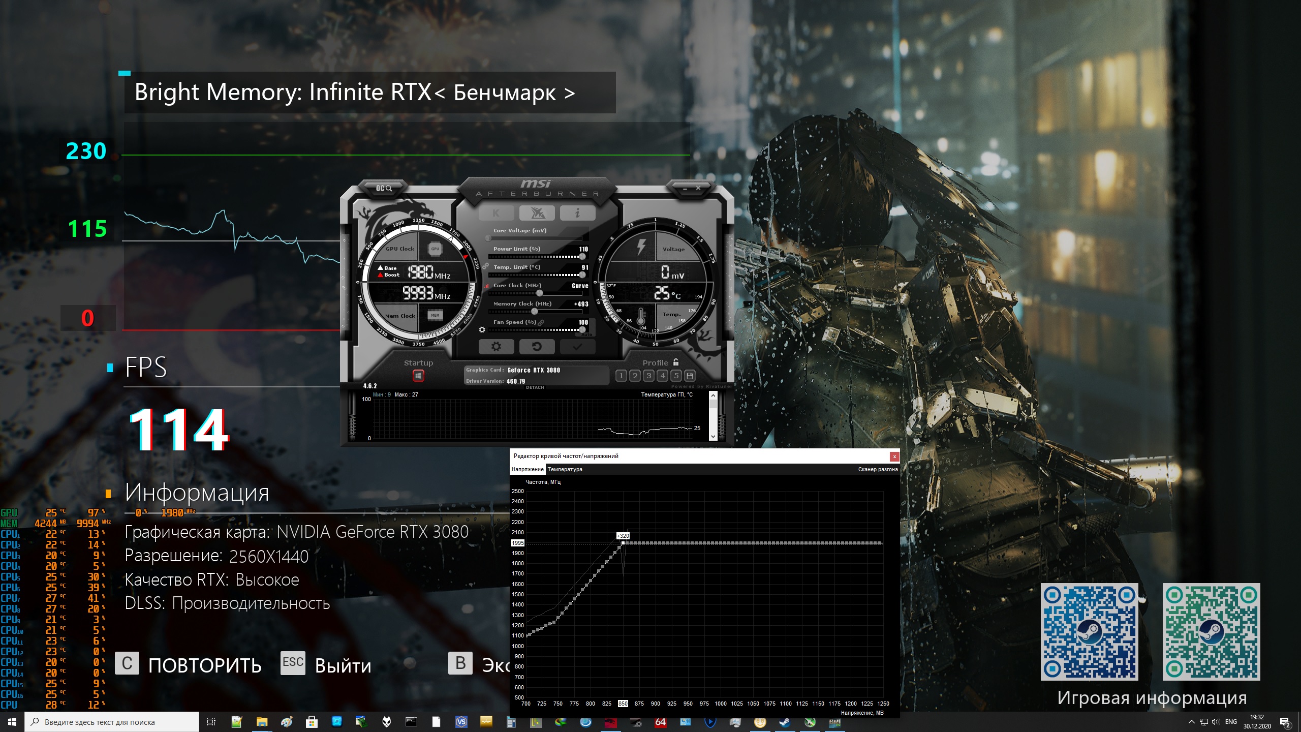1301x732 pixels.
Task: Switch to Температура tab in curve editor
Action: (x=565, y=469)
